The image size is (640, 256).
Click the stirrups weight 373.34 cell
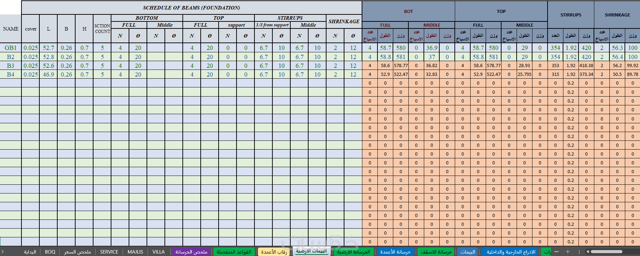point(586,74)
